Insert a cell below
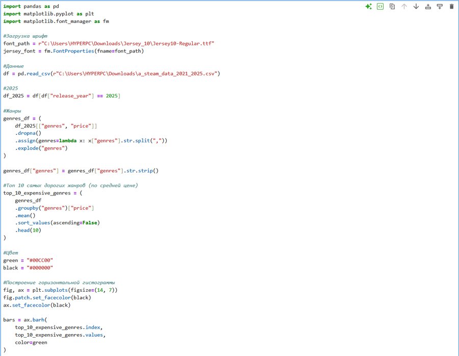The height and width of the screenshot is (356, 459). (439, 7)
